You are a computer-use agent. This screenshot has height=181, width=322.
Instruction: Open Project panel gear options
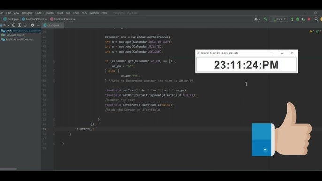coord(32,25)
